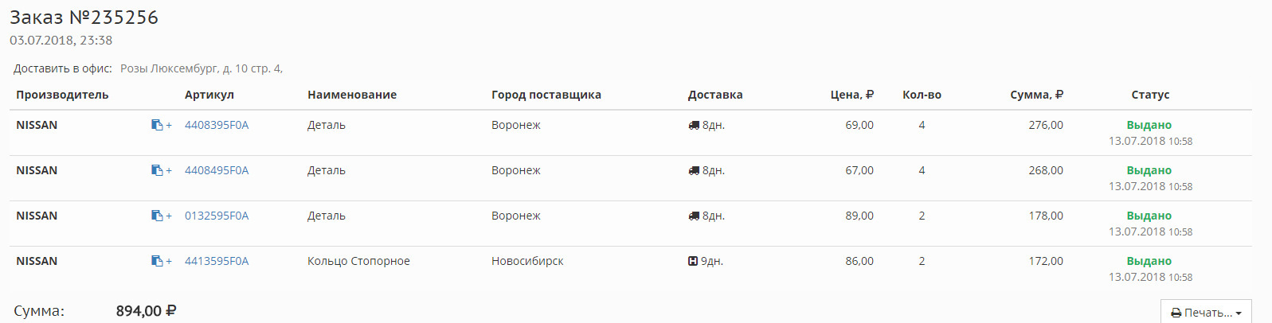Click the Заказ №235256 heading
The height and width of the screenshot is (323, 1272).
point(84,18)
